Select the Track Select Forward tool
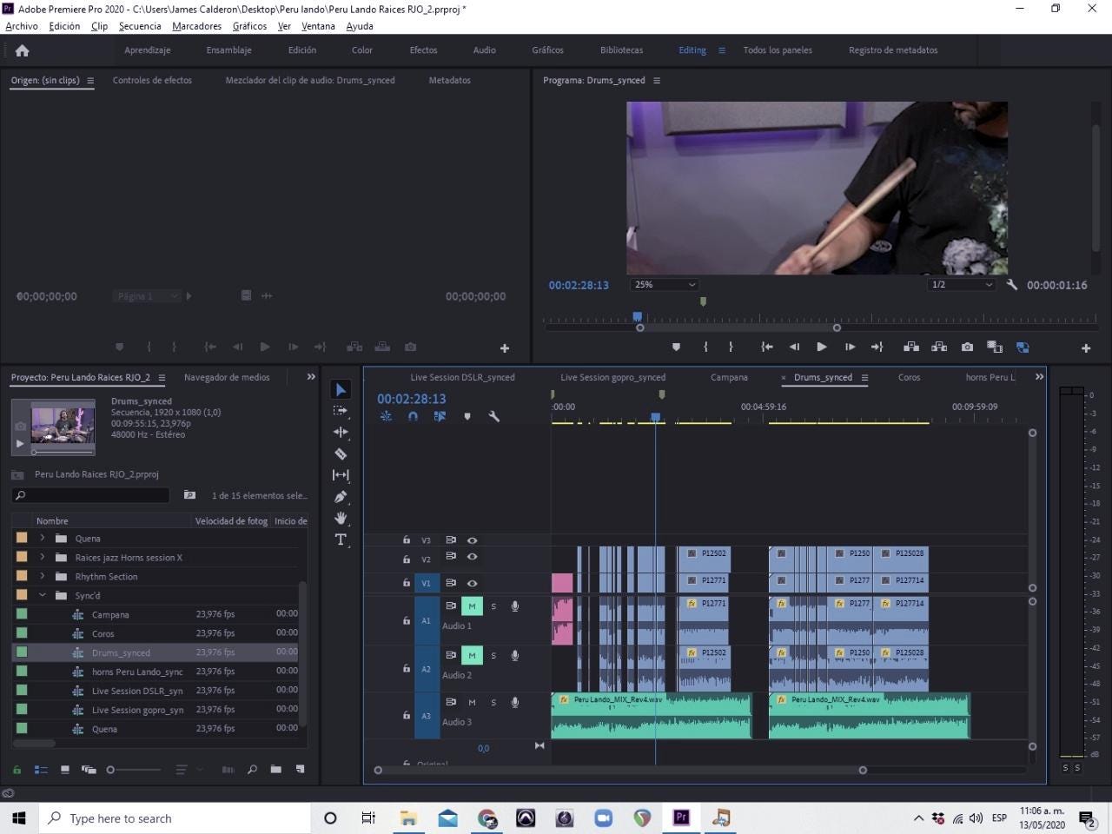This screenshot has width=1112, height=834. (341, 410)
